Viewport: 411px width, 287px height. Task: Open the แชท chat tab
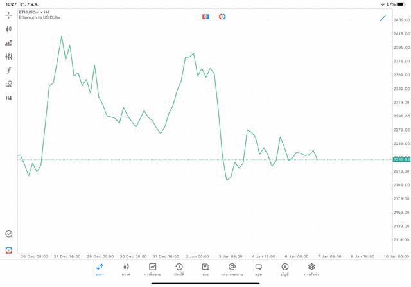[x=258, y=270]
